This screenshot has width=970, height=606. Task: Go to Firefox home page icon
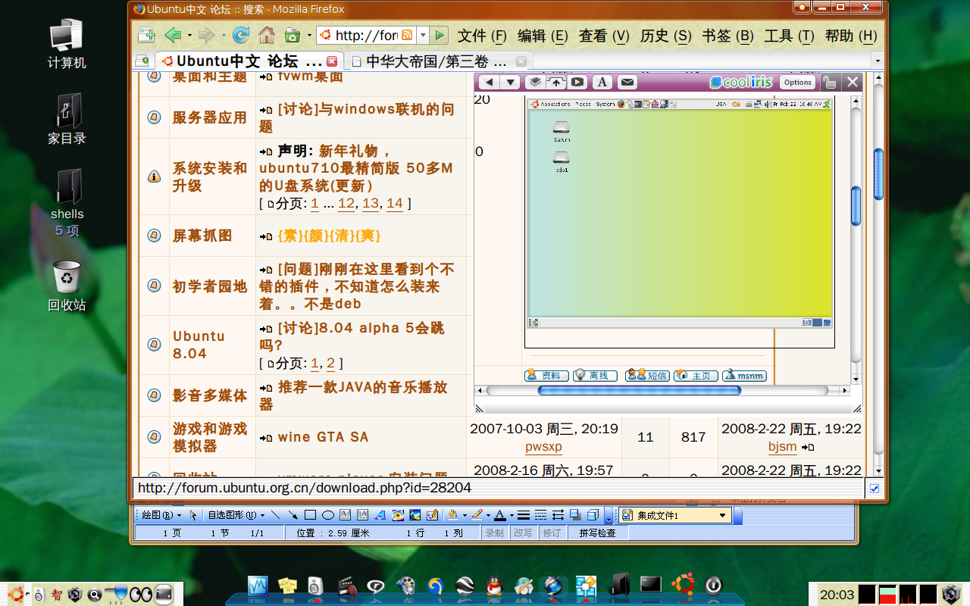[267, 35]
